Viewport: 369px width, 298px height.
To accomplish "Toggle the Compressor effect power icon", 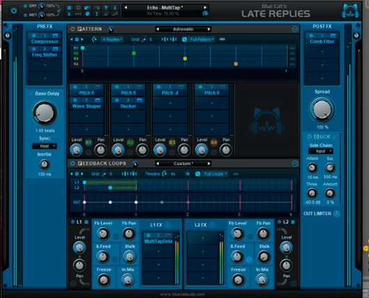I will point(33,36).
